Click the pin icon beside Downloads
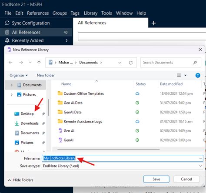Image resolution: width=206 pixels, height=193 pixels. coord(43,123)
